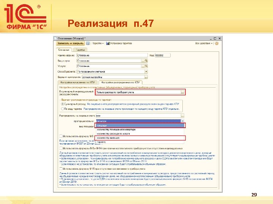Click the ellipsis button in Вид услуги field

point(143,61)
